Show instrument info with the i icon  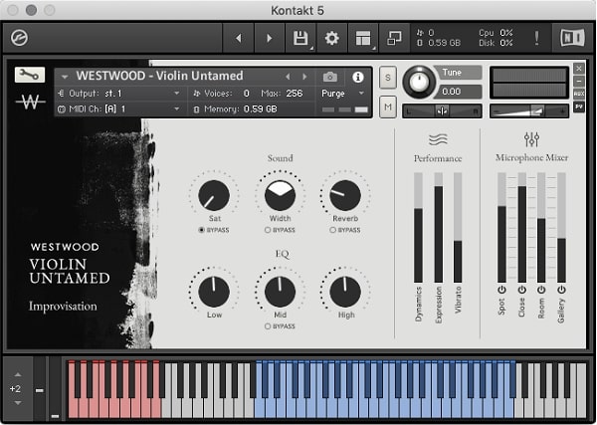pos(357,77)
